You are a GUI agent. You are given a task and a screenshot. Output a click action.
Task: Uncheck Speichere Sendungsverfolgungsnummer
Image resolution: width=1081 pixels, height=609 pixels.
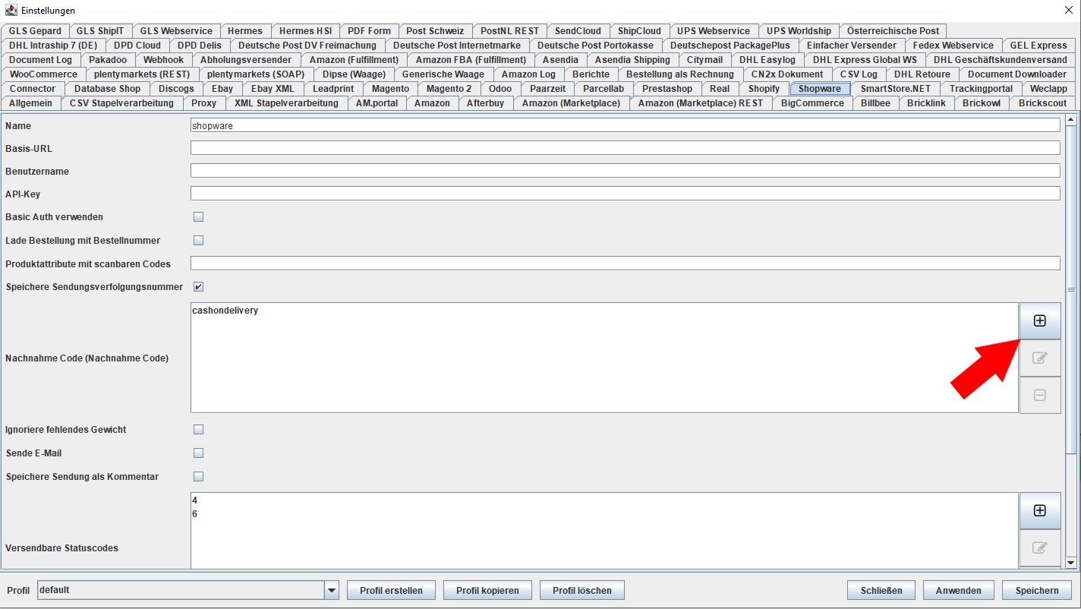pyautogui.click(x=199, y=287)
